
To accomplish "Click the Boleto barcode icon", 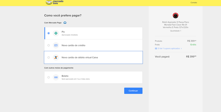I will 56,77.
